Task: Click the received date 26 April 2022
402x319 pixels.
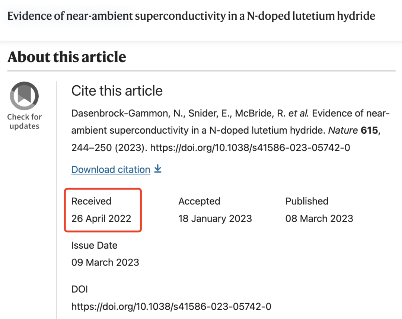Action: [101, 218]
